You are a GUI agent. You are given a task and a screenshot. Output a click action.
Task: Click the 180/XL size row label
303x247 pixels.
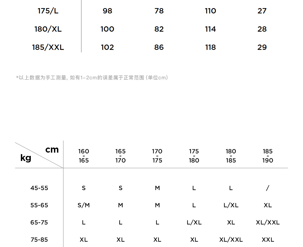(48, 29)
